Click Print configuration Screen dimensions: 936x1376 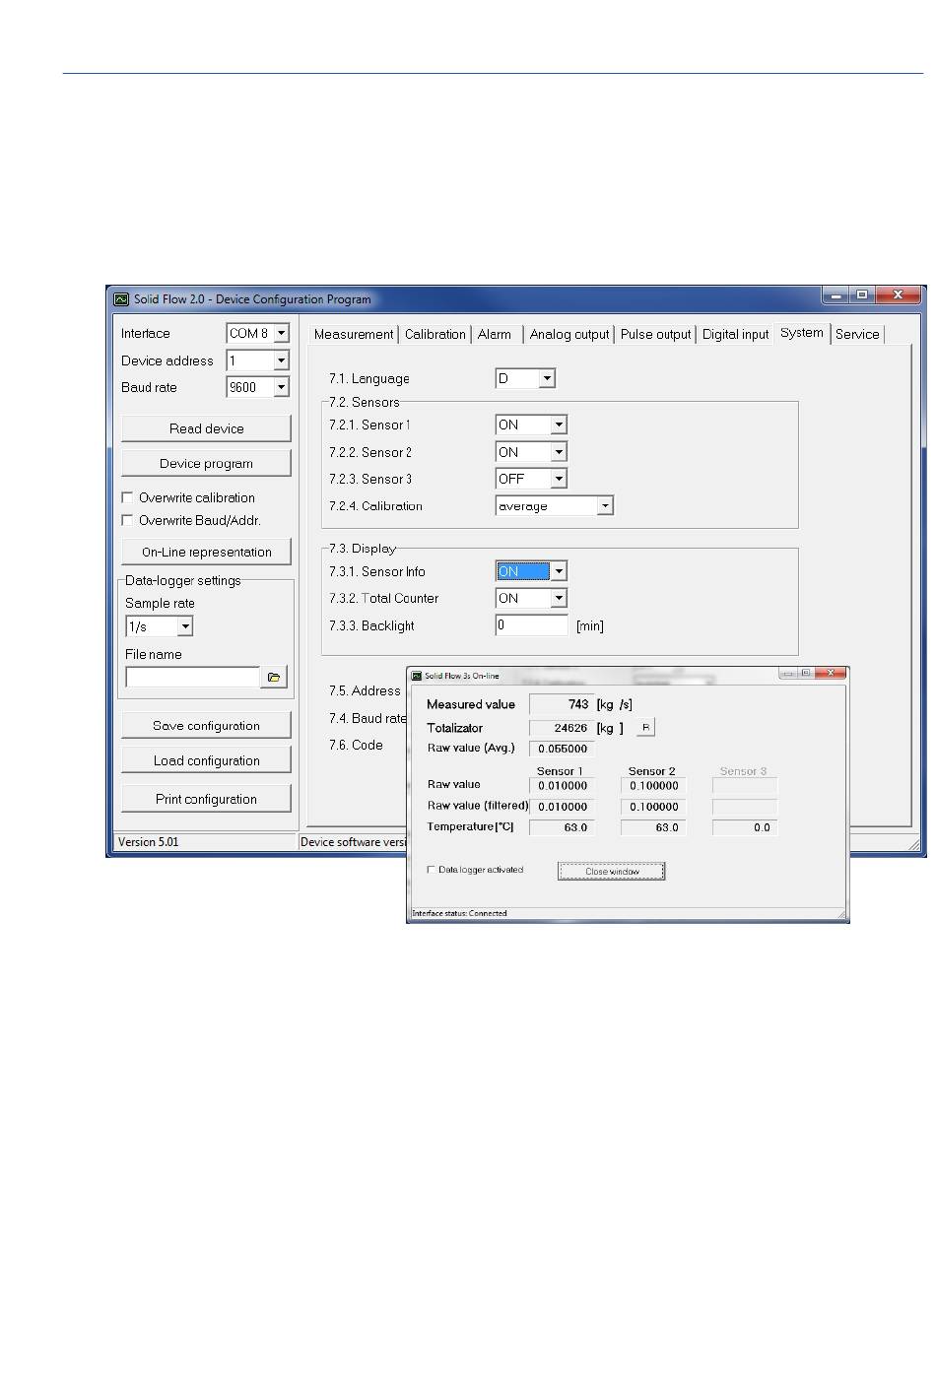206,799
